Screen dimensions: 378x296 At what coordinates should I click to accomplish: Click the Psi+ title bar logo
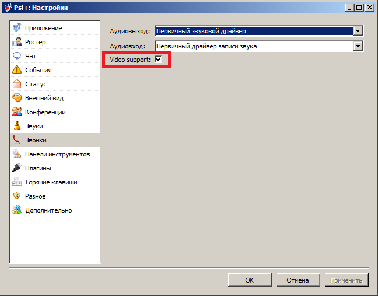7,7
